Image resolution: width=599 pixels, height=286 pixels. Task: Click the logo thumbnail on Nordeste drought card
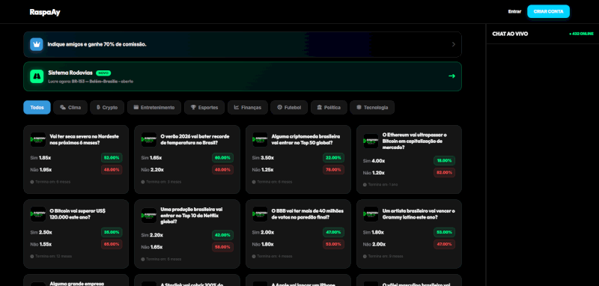coord(38,140)
